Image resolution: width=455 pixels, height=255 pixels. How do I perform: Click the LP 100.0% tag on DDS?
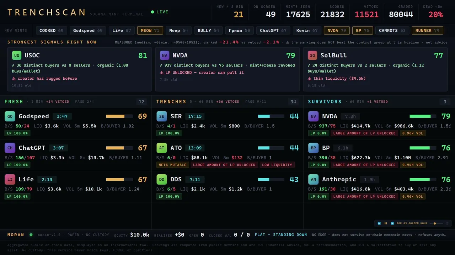169,196
